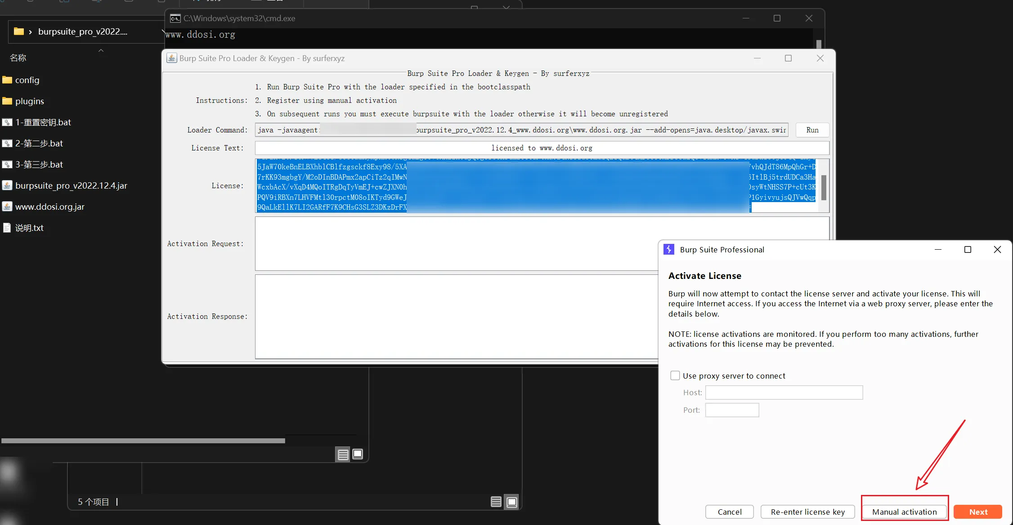The image size is (1013, 525).
Task: Click the Java icon in Keygen title bar
Action: click(x=172, y=58)
